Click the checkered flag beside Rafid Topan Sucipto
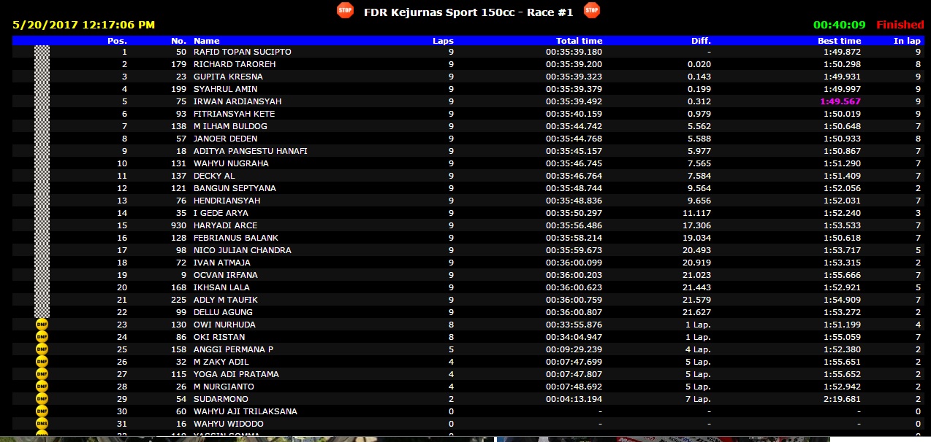Viewport: 931px width, 442px height. click(42, 53)
